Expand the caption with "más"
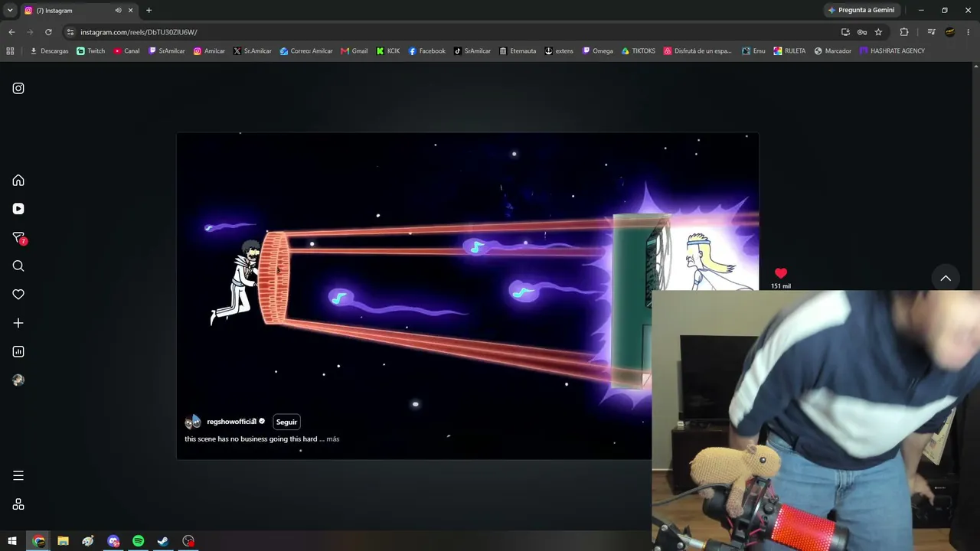 pyautogui.click(x=332, y=439)
